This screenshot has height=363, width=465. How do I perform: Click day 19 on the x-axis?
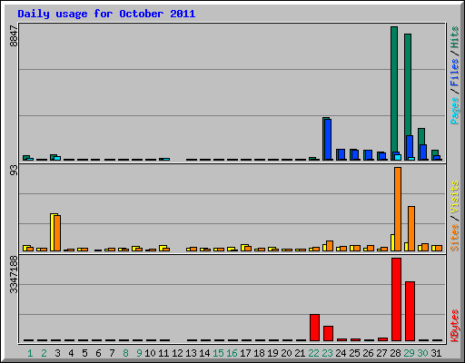(272, 353)
